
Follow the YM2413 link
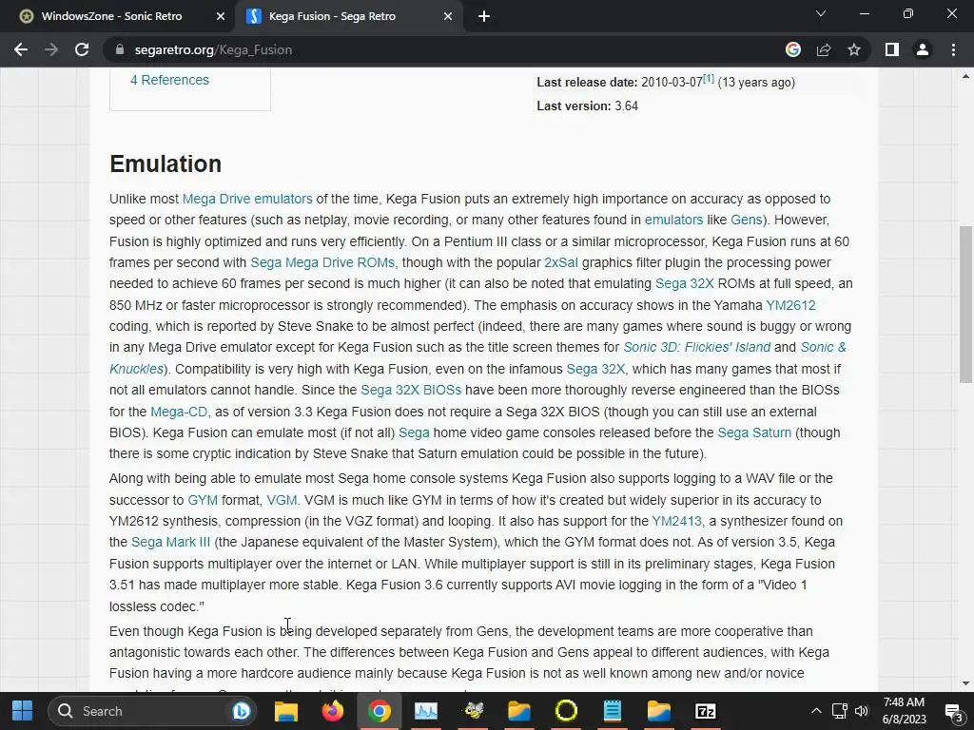click(x=676, y=521)
